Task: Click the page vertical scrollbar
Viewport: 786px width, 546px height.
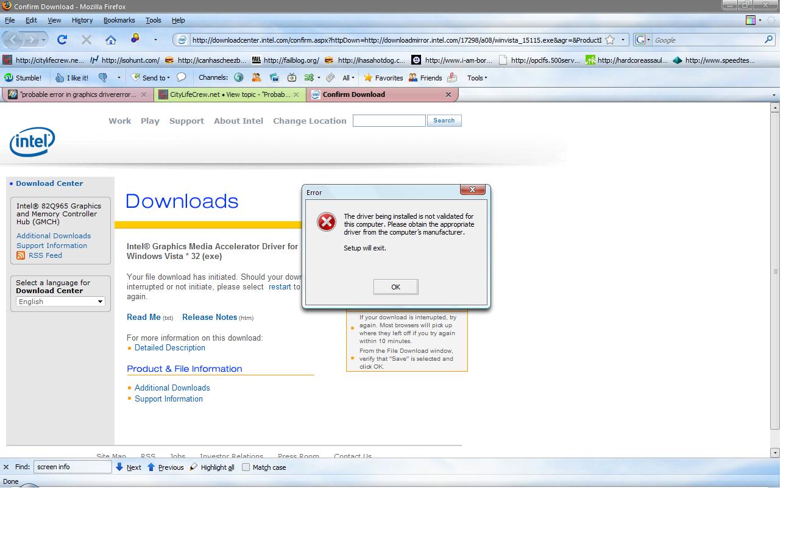Action: pos(775,271)
